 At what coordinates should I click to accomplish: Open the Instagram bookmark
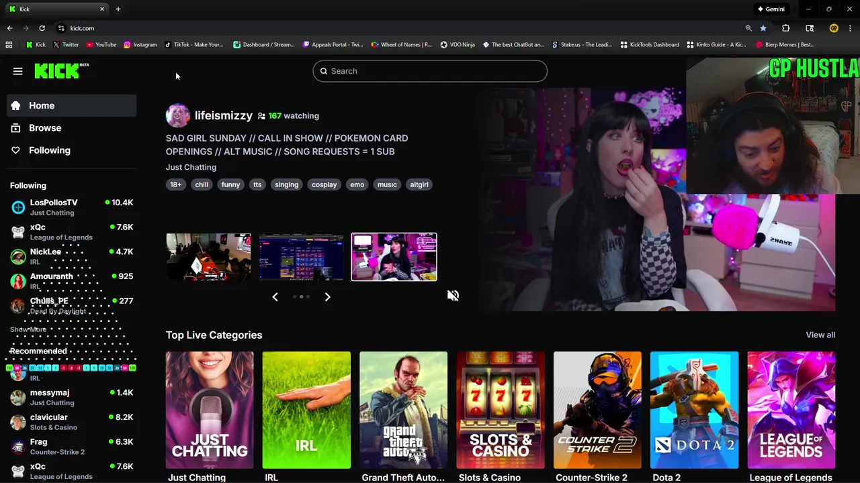[x=140, y=44]
